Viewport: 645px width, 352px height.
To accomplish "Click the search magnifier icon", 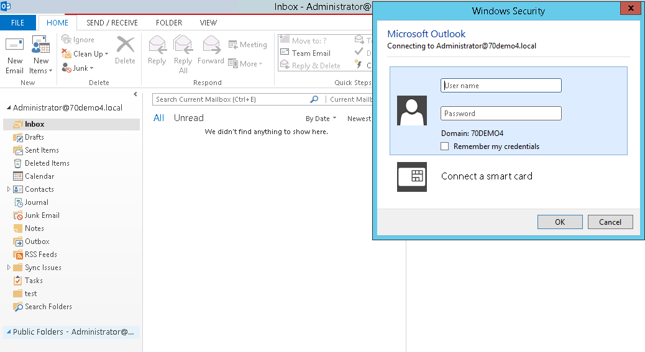I will tap(314, 99).
